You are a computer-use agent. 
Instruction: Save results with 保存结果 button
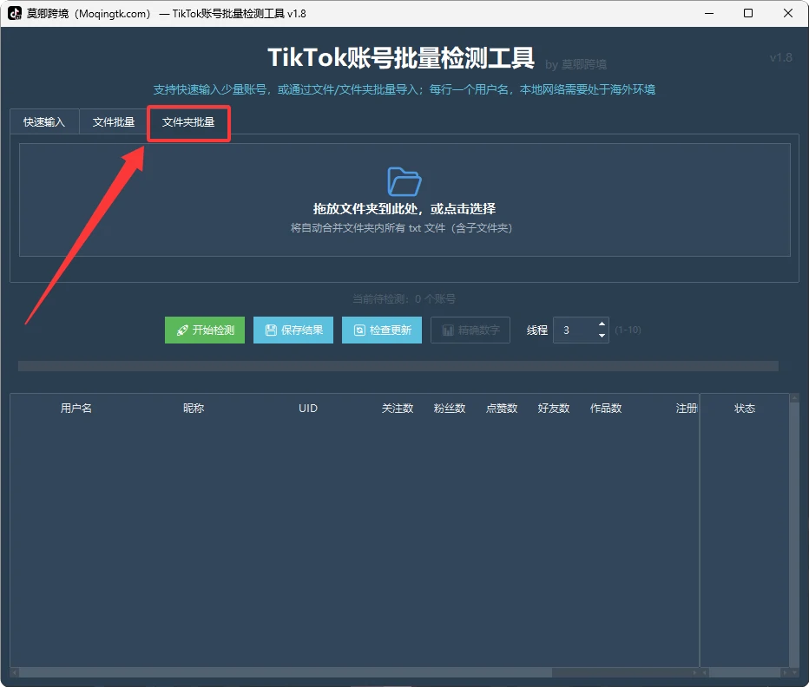293,330
